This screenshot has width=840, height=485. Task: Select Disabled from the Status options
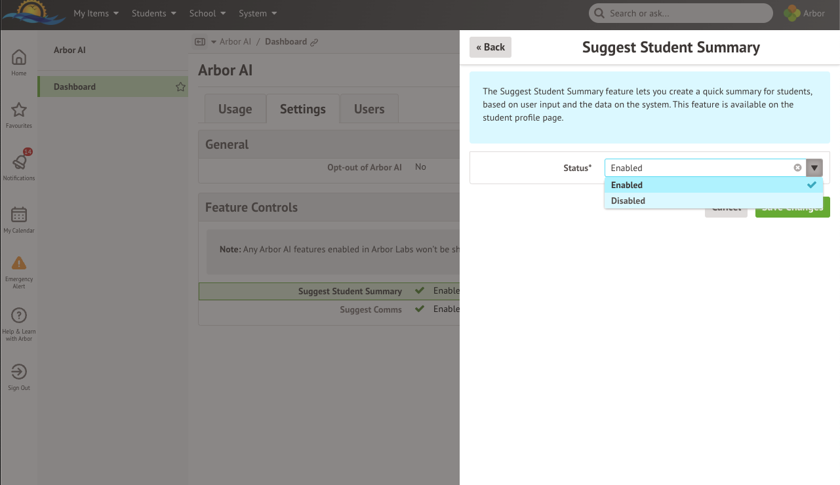point(628,201)
